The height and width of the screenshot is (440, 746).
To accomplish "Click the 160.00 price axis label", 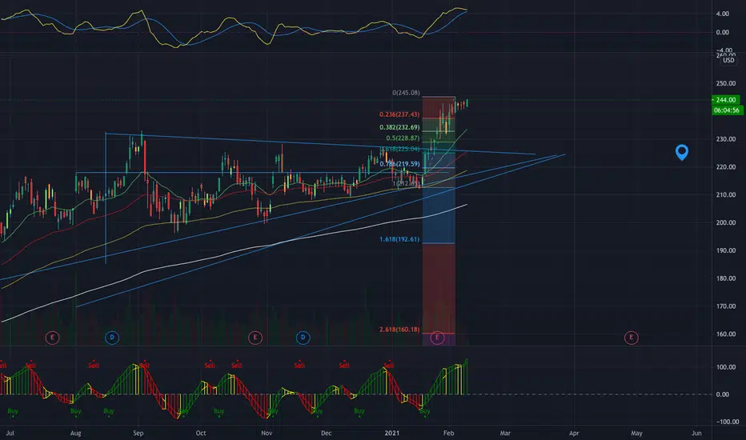I will 725,334.
